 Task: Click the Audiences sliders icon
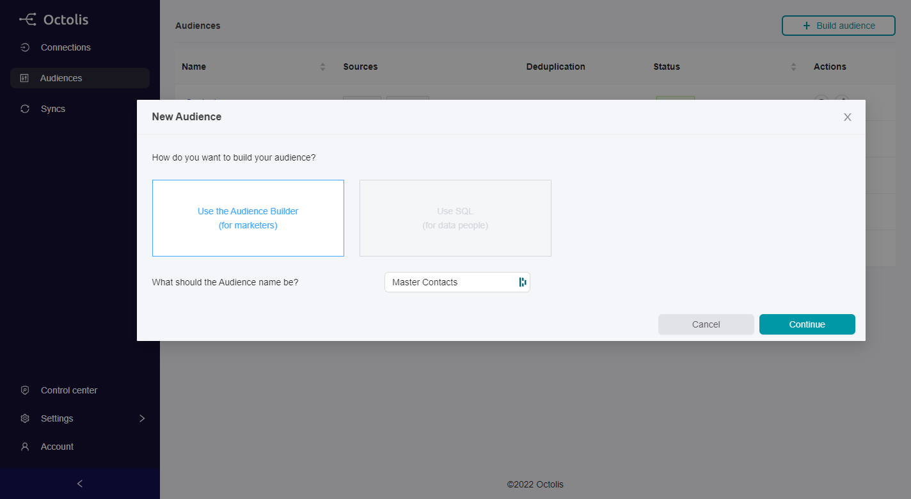coord(25,78)
